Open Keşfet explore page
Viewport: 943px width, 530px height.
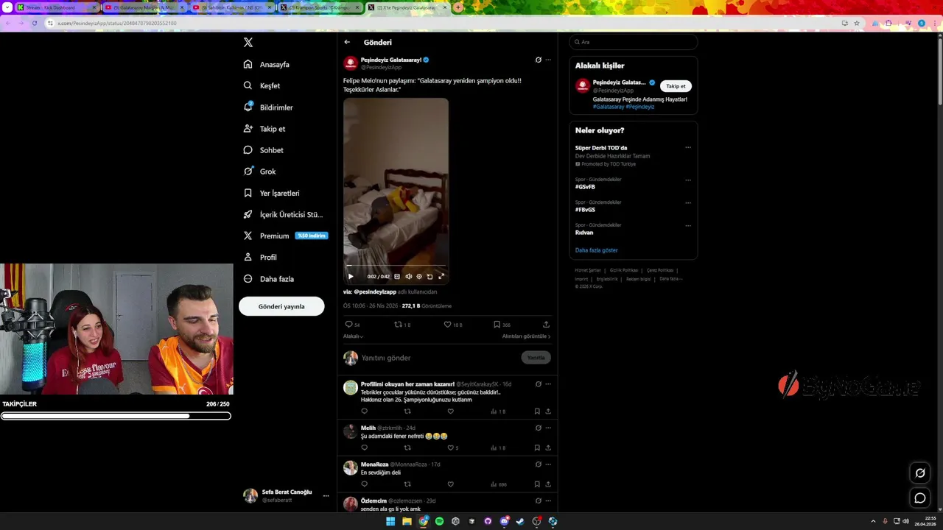point(262,86)
